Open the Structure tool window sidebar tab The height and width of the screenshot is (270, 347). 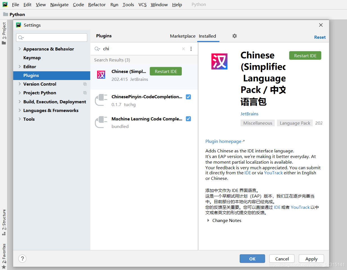4,222
